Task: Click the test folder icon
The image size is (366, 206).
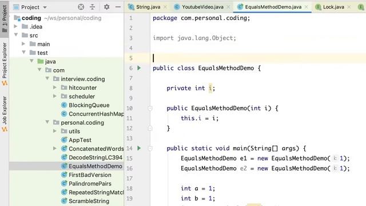Action: [33, 53]
